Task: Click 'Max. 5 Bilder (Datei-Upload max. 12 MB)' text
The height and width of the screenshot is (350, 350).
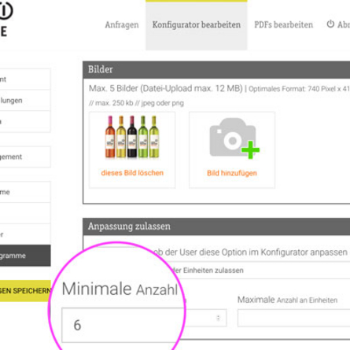Action: pos(166,88)
